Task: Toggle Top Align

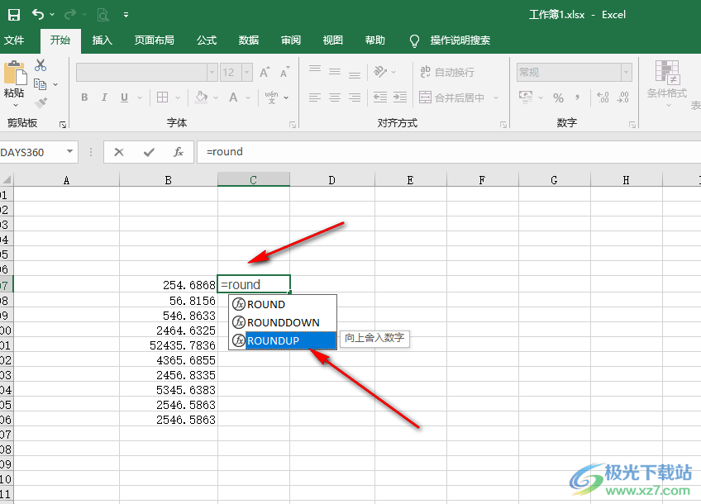Action: 315,70
